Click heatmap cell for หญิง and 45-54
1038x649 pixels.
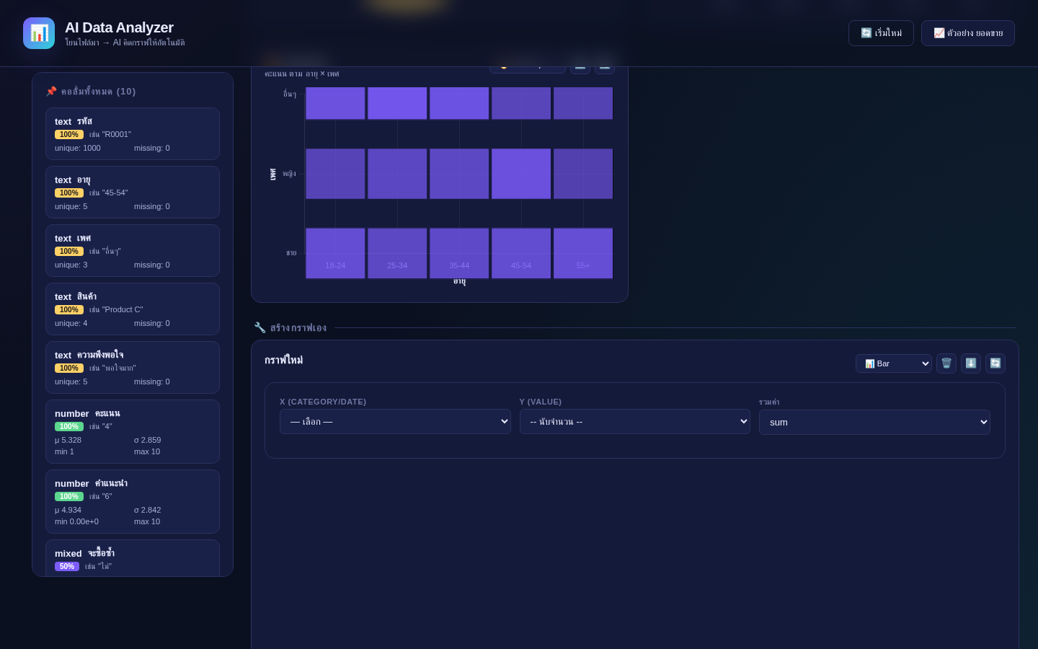pos(521,174)
